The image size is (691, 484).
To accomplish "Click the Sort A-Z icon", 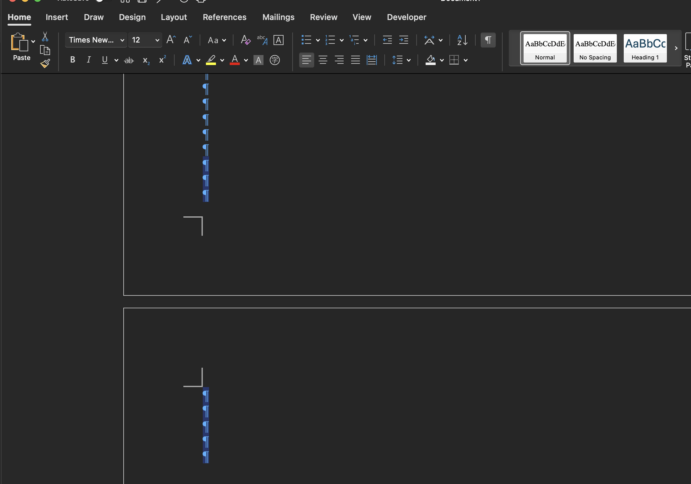I will pyautogui.click(x=462, y=40).
